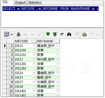Viewport: 105px width, 98px height.
Task: Expand the grid view dropdown arrow
Action: point(12,35)
